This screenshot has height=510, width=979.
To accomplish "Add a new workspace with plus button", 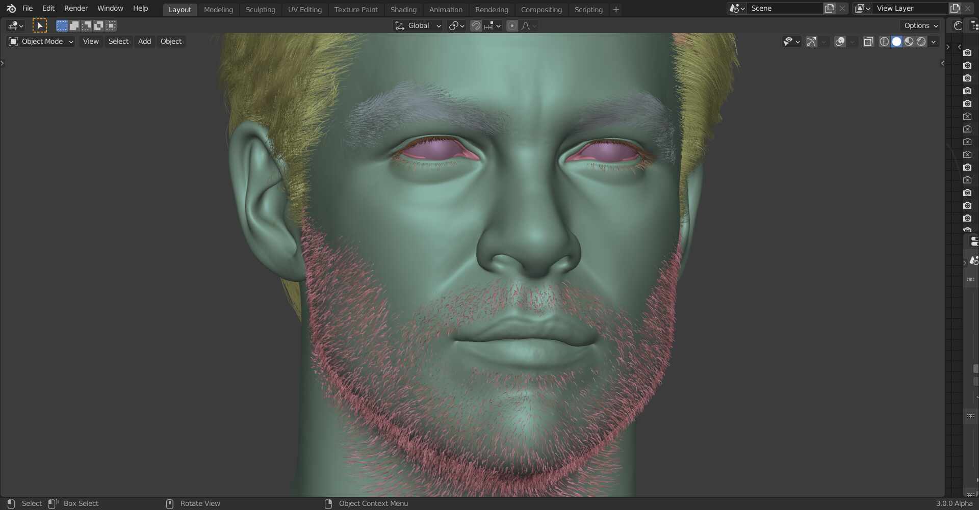I will click(x=615, y=10).
